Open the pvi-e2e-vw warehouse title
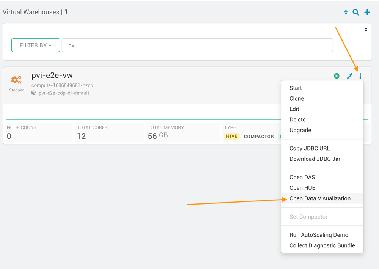The image size is (379, 269). (x=52, y=76)
